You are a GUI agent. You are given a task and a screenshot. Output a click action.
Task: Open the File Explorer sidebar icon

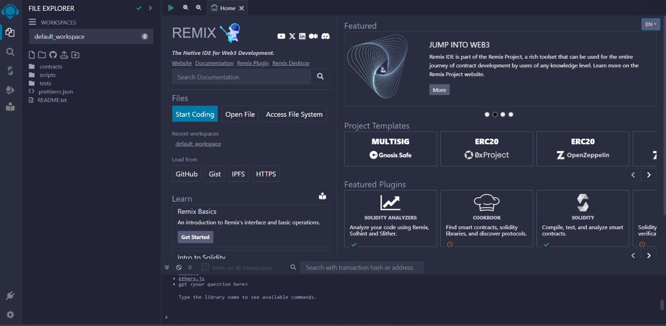pos(10,32)
